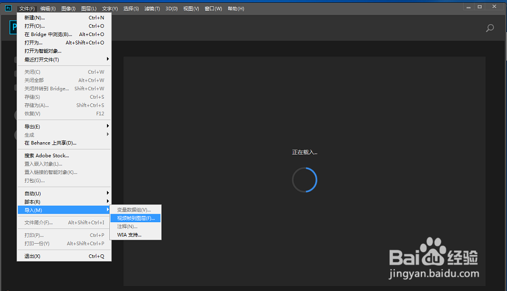Screen dimensions: 507x291
Task: Maximize the Photoshop window
Action: point(479,7)
